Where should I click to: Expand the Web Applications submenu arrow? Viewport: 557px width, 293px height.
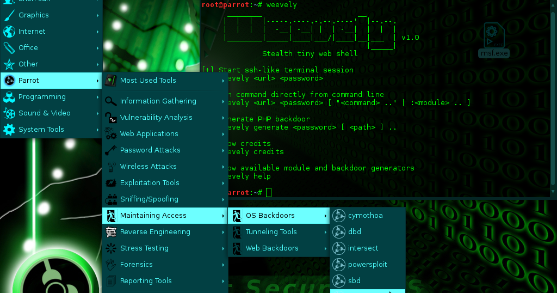(223, 134)
